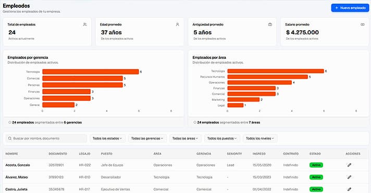Click the people icon in Total de empleados card
The width and height of the screenshot is (371, 193).
tap(85, 24)
